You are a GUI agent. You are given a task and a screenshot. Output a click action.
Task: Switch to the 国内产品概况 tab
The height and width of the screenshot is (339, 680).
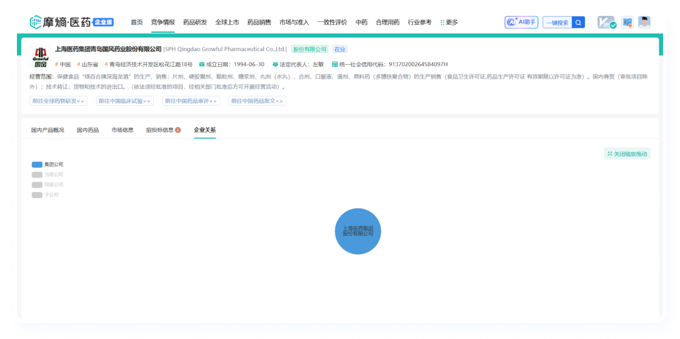[48, 130]
